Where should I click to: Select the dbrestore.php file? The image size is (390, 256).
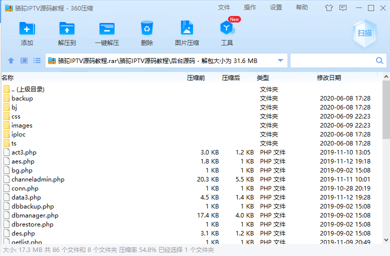pyautogui.click(x=191, y=224)
